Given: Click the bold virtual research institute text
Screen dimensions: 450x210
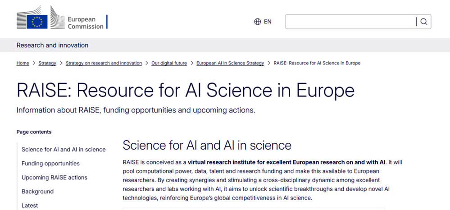Looking at the screenshot, I should 286,162.
